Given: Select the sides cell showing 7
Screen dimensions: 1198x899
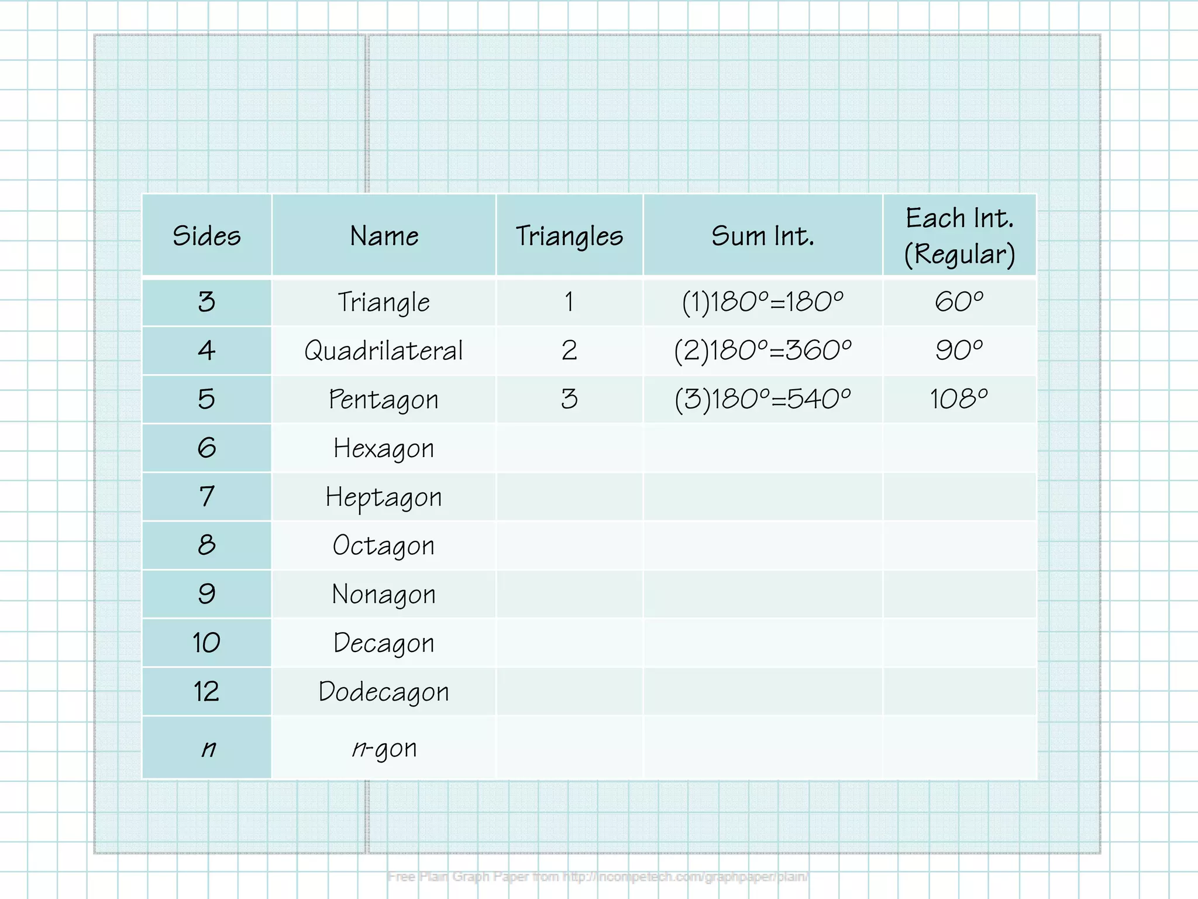Looking at the screenshot, I should tap(207, 496).
